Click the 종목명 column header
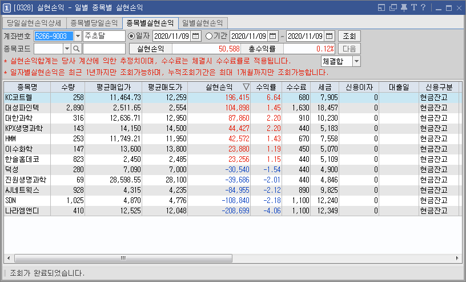This screenshot has width=466, height=282. 27,88
